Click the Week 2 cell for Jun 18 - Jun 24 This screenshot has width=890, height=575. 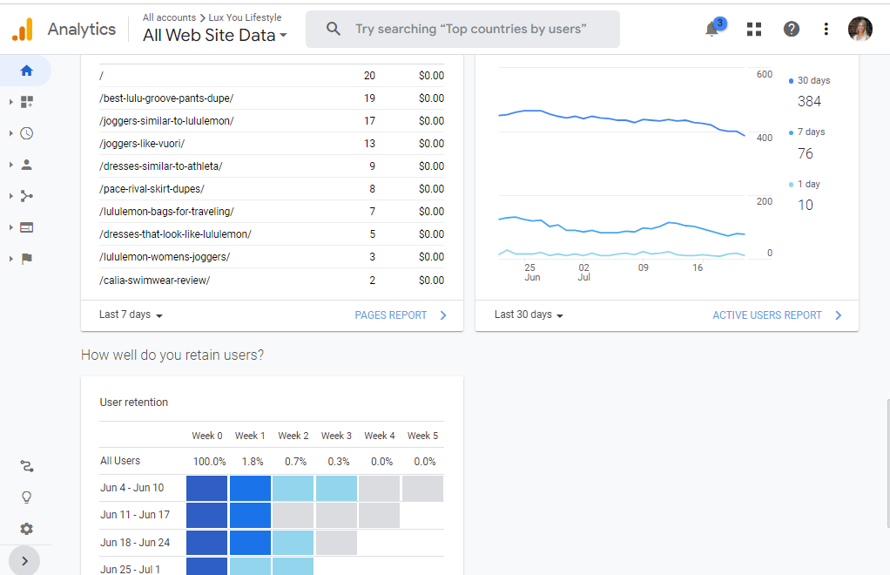[x=293, y=543]
